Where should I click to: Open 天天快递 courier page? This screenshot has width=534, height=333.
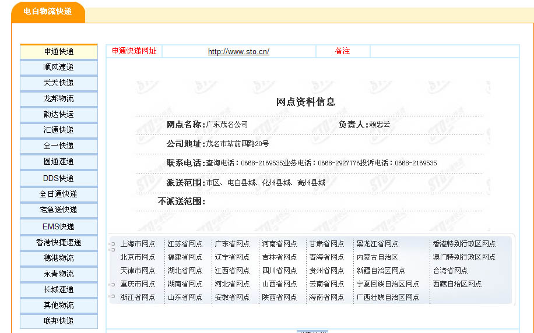pos(58,83)
